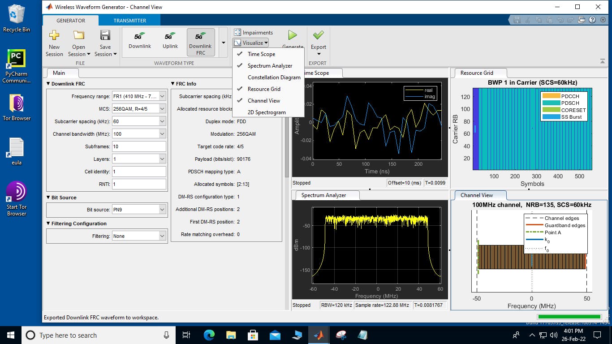Image resolution: width=612 pixels, height=344 pixels.
Task: Click the green progress bar in status area
Action: (x=569, y=317)
